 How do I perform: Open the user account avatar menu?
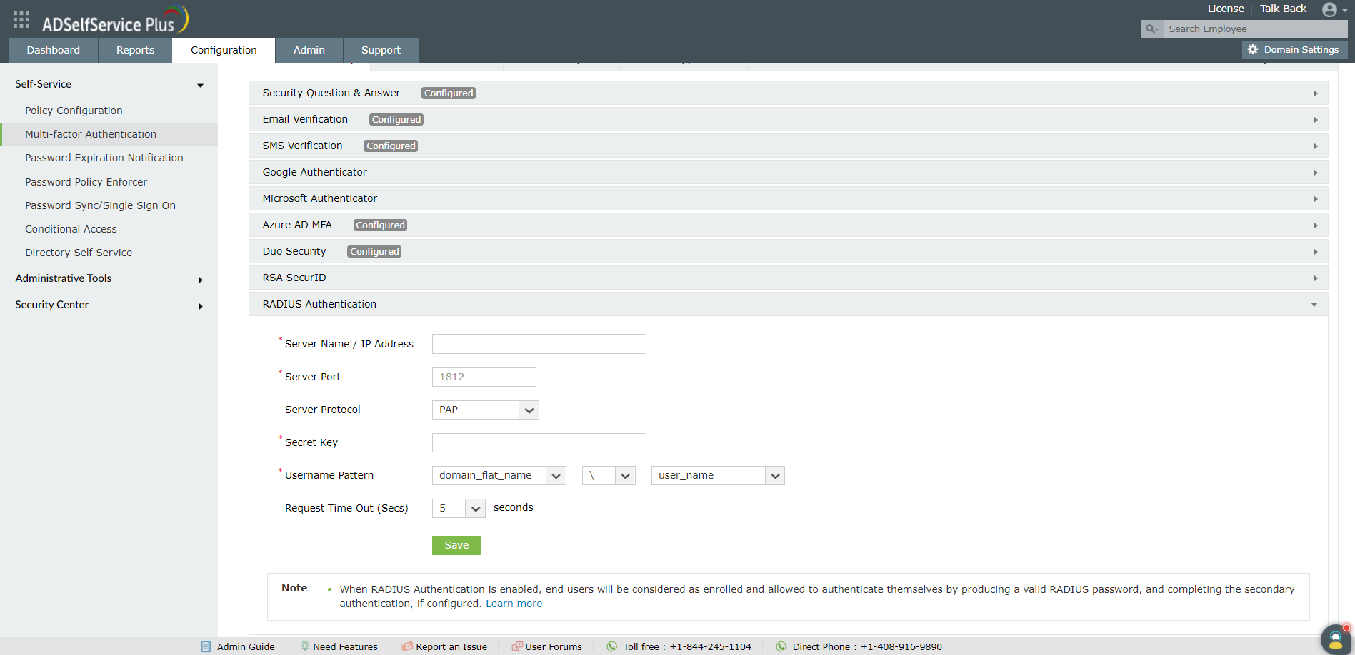tap(1329, 9)
